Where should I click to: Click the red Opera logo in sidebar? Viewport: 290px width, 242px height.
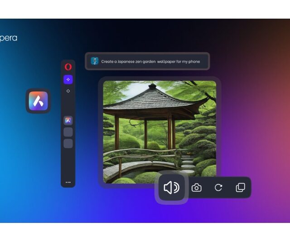68,67
